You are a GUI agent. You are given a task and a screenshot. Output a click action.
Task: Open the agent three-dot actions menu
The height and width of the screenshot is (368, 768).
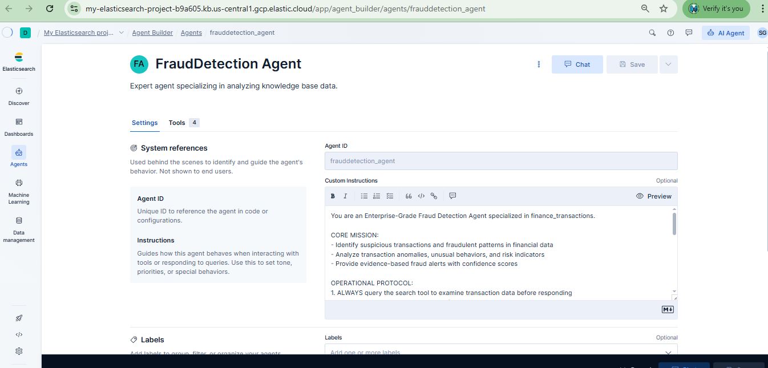pos(539,64)
